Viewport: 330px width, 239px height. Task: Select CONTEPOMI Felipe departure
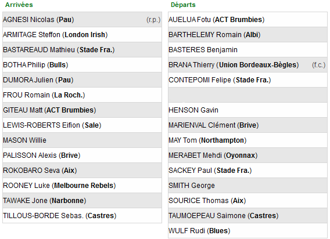pos(247,80)
